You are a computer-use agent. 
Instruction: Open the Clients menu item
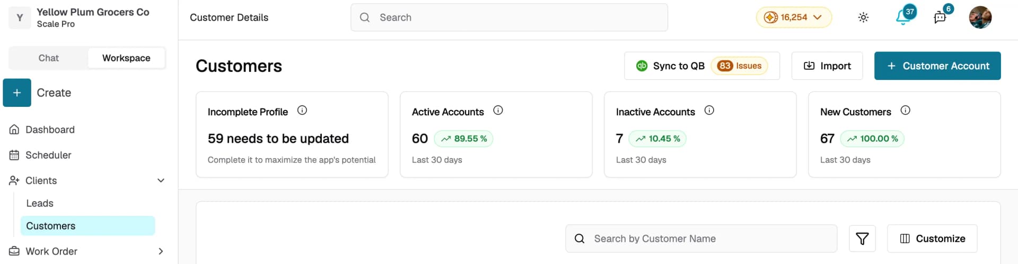pos(41,180)
